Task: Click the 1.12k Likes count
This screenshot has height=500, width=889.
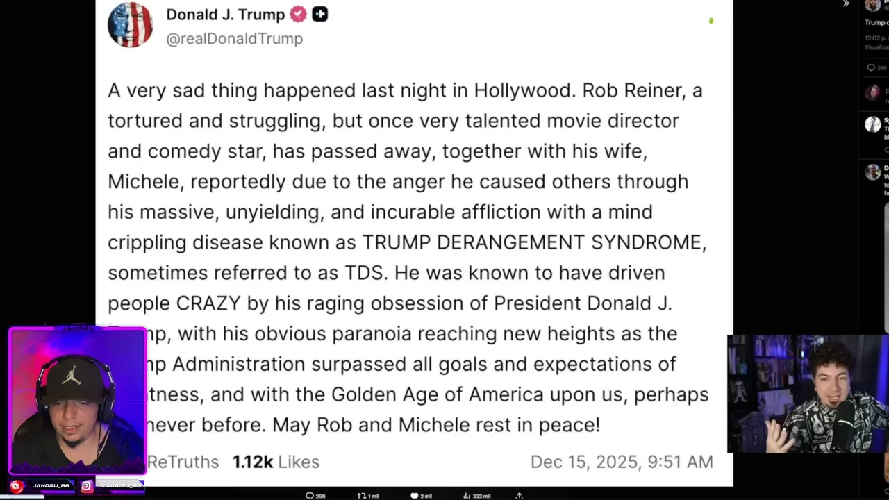Action: click(x=276, y=462)
